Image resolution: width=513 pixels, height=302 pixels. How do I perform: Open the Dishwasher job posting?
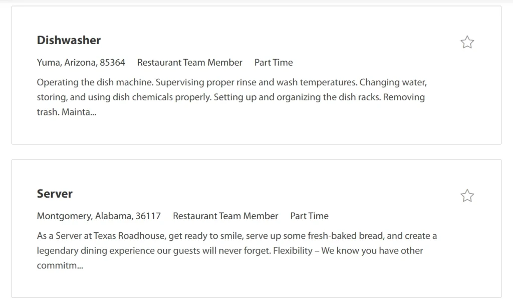pos(69,40)
